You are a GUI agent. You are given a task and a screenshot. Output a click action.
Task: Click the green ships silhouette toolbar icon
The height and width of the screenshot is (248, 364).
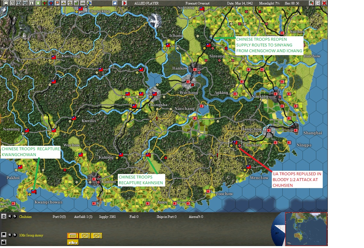pyautogui.click(x=83, y=3)
